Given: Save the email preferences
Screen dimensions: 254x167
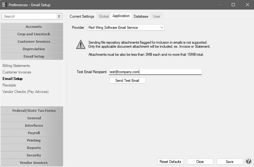Looking at the screenshot, I should [230, 162].
